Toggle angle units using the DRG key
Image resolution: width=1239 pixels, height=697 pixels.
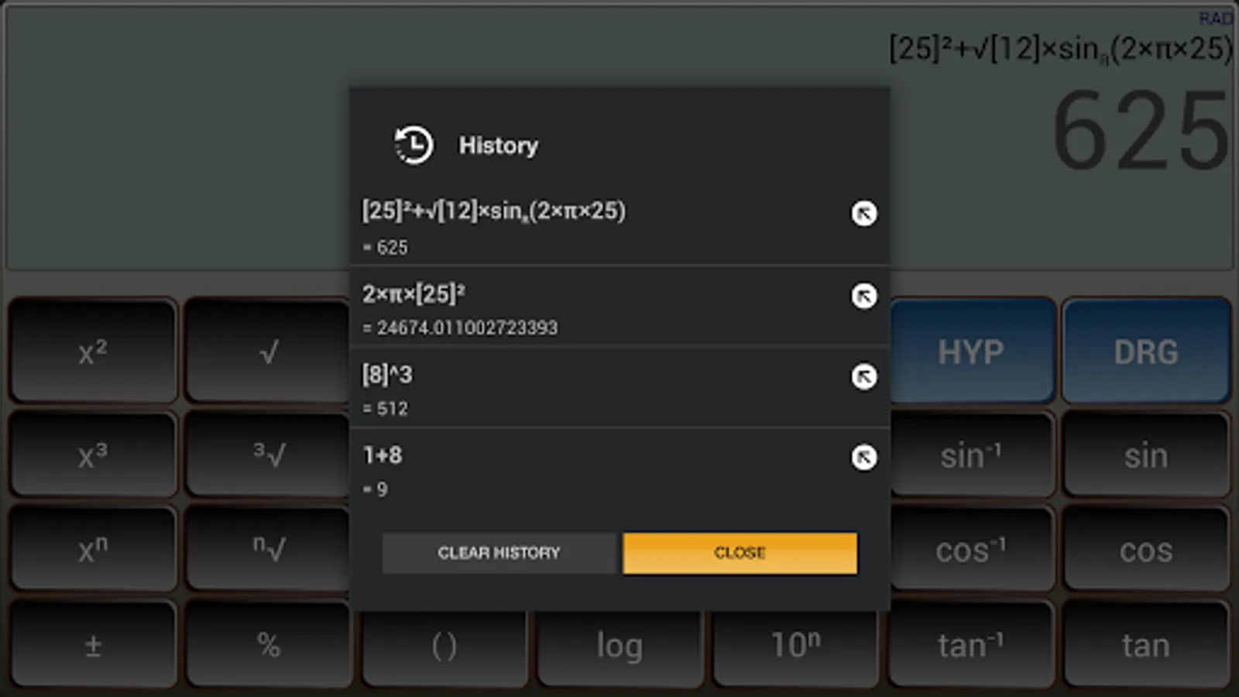point(1147,352)
